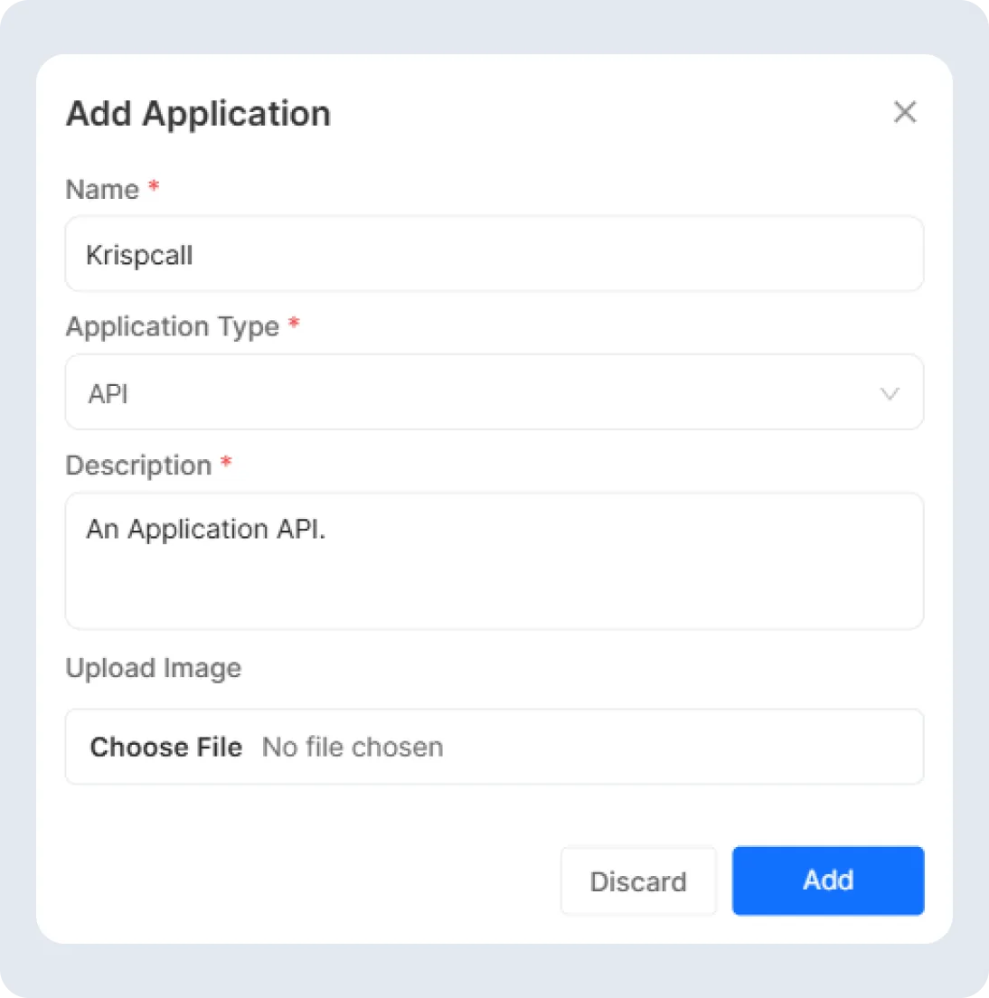This screenshot has height=998, width=989.
Task: Discard the new application form
Action: (638, 881)
